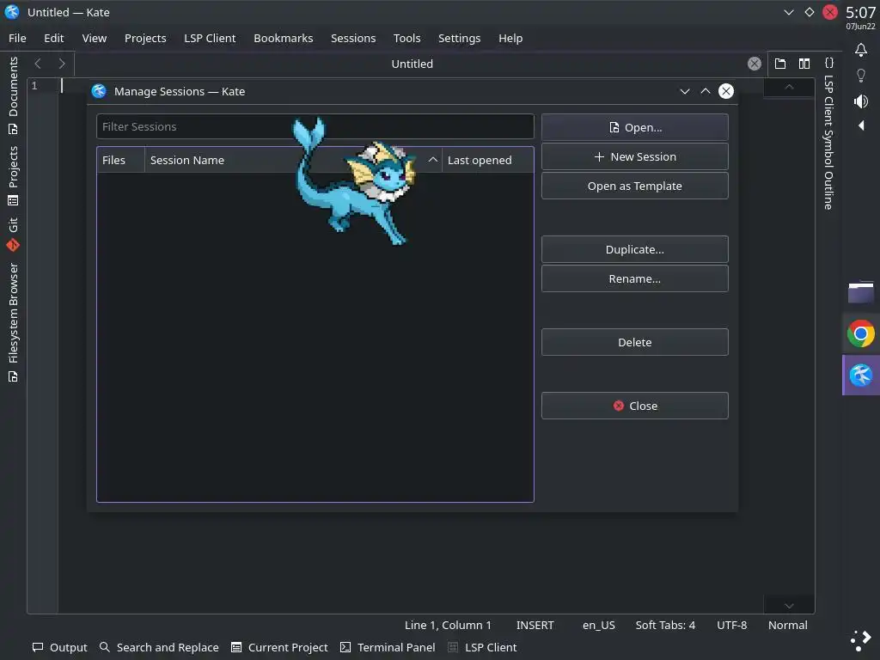Open the Documents side panel
The image size is (880, 660).
[13, 95]
